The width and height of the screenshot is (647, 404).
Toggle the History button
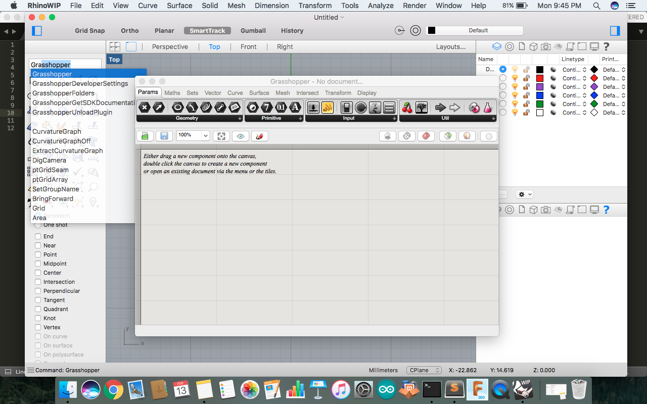[x=292, y=31]
